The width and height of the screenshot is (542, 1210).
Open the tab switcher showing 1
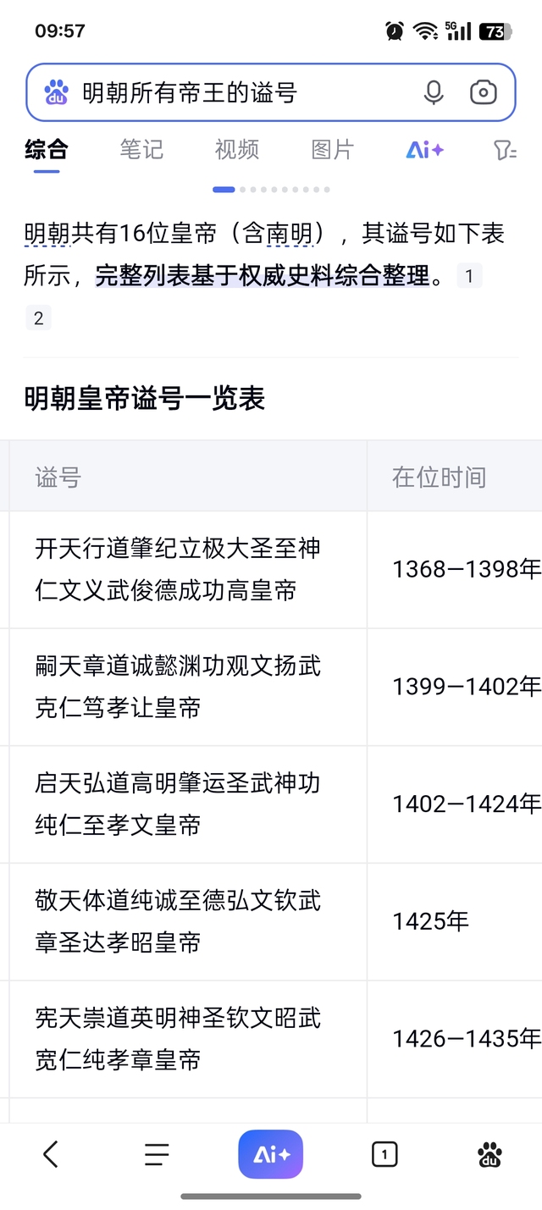[x=384, y=1154]
